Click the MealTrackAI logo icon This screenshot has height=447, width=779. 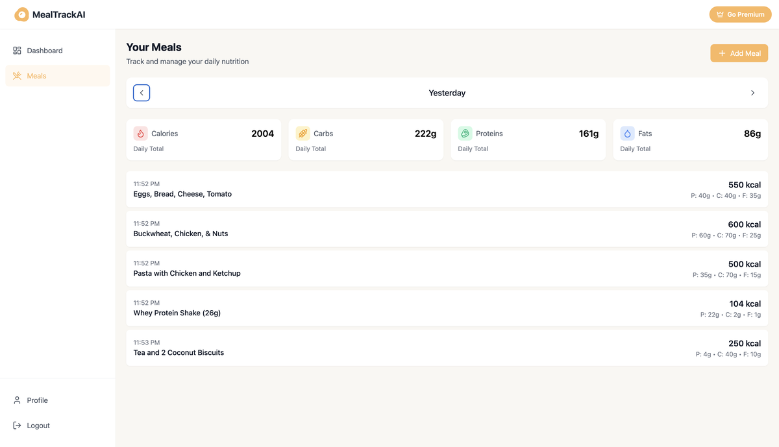pos(21,14)
